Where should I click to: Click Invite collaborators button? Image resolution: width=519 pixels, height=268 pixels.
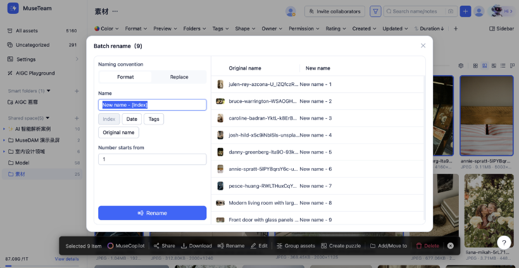[x=335, y=11]
